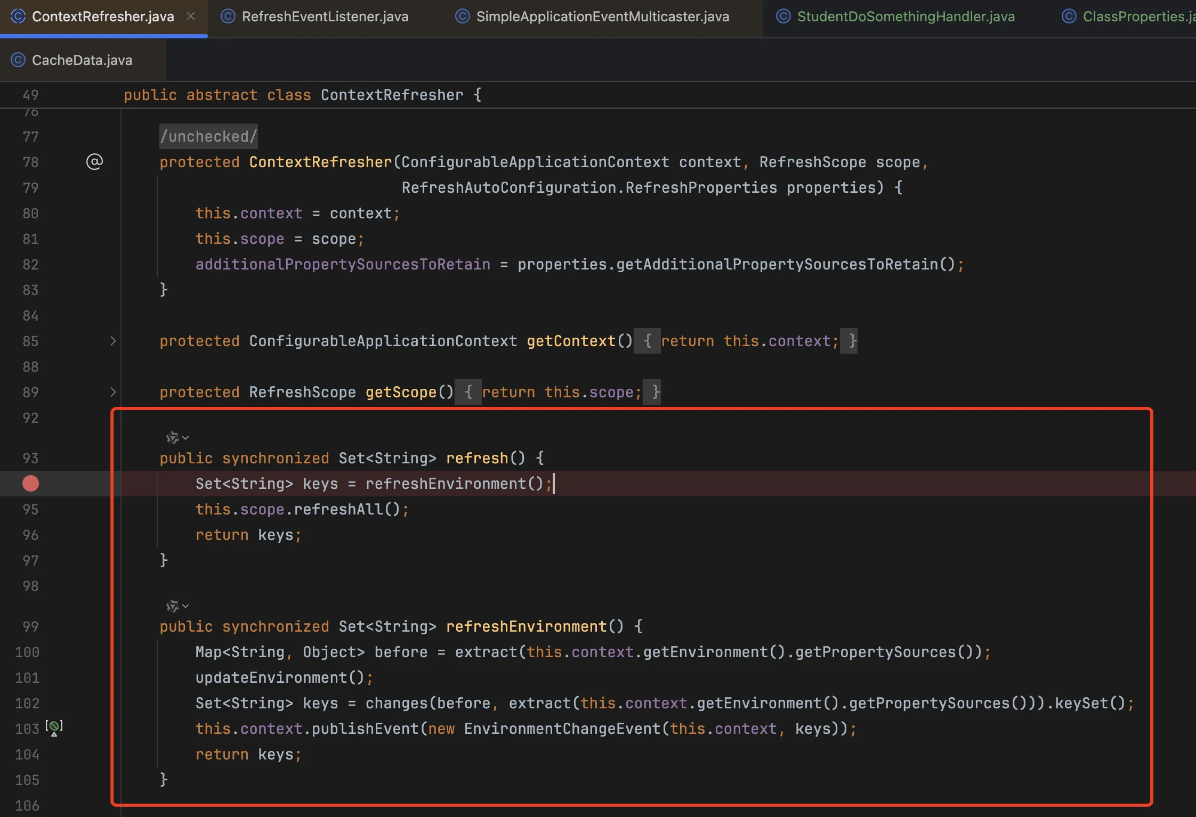Toggle breakpoint at line number 101

point(28,678)
